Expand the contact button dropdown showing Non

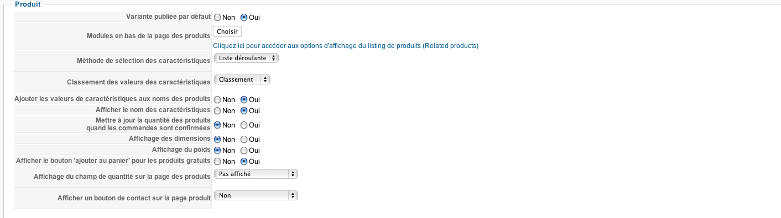coord(256,195)
